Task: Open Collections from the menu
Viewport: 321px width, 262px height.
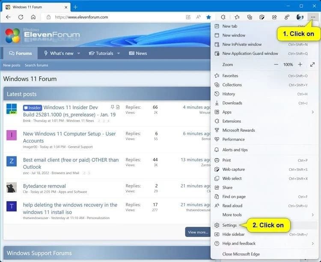Action: [x=265, y=85]
